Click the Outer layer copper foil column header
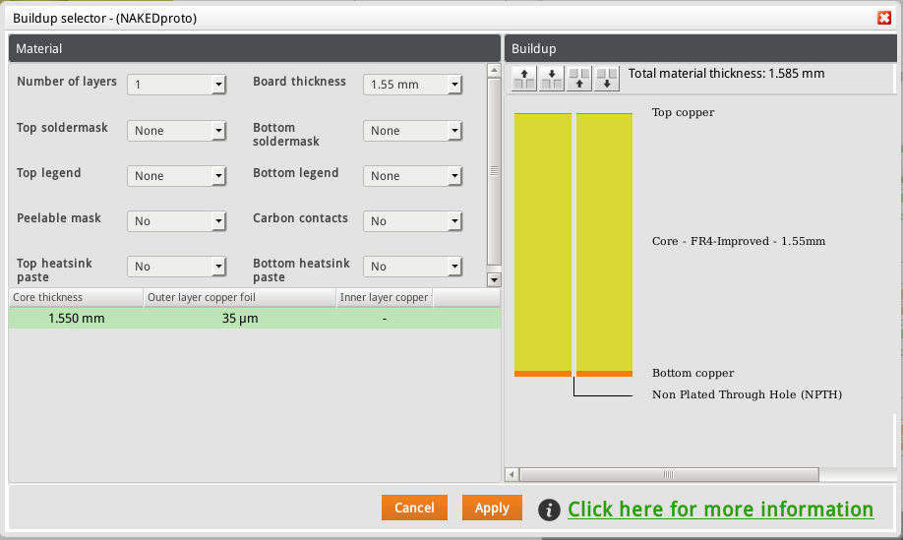The image size is (903, 540). pyautogui.click(x=240, y=298)
